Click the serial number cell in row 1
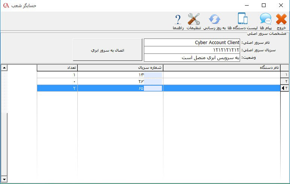 [120, 74]
